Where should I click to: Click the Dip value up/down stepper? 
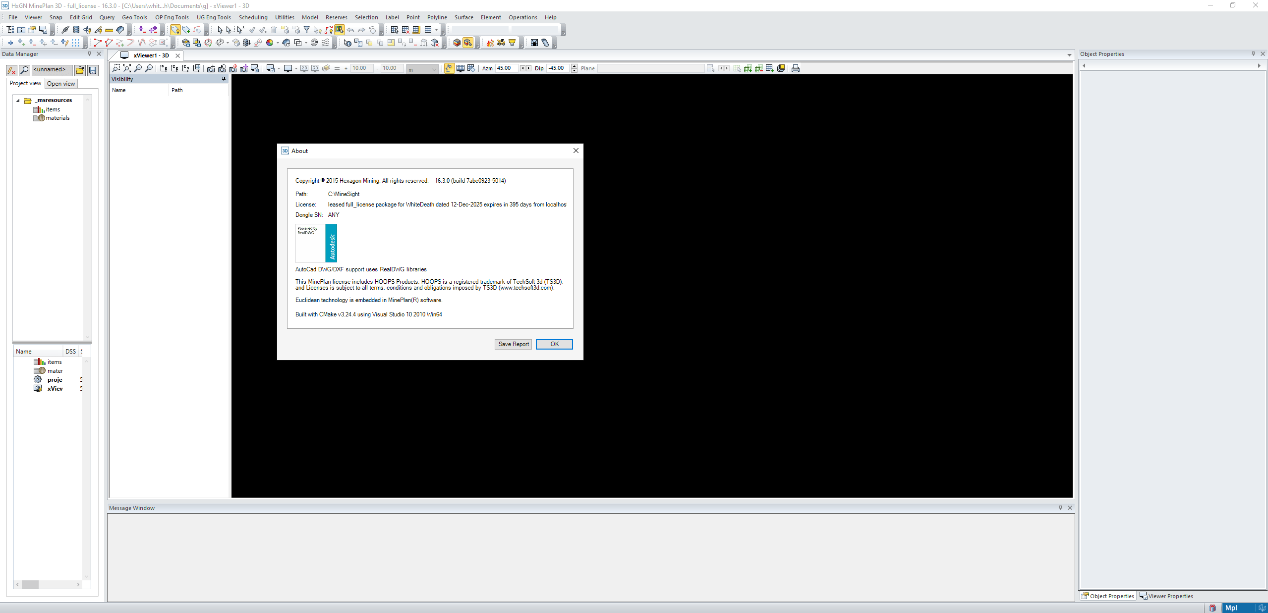[x=574, y=68]
